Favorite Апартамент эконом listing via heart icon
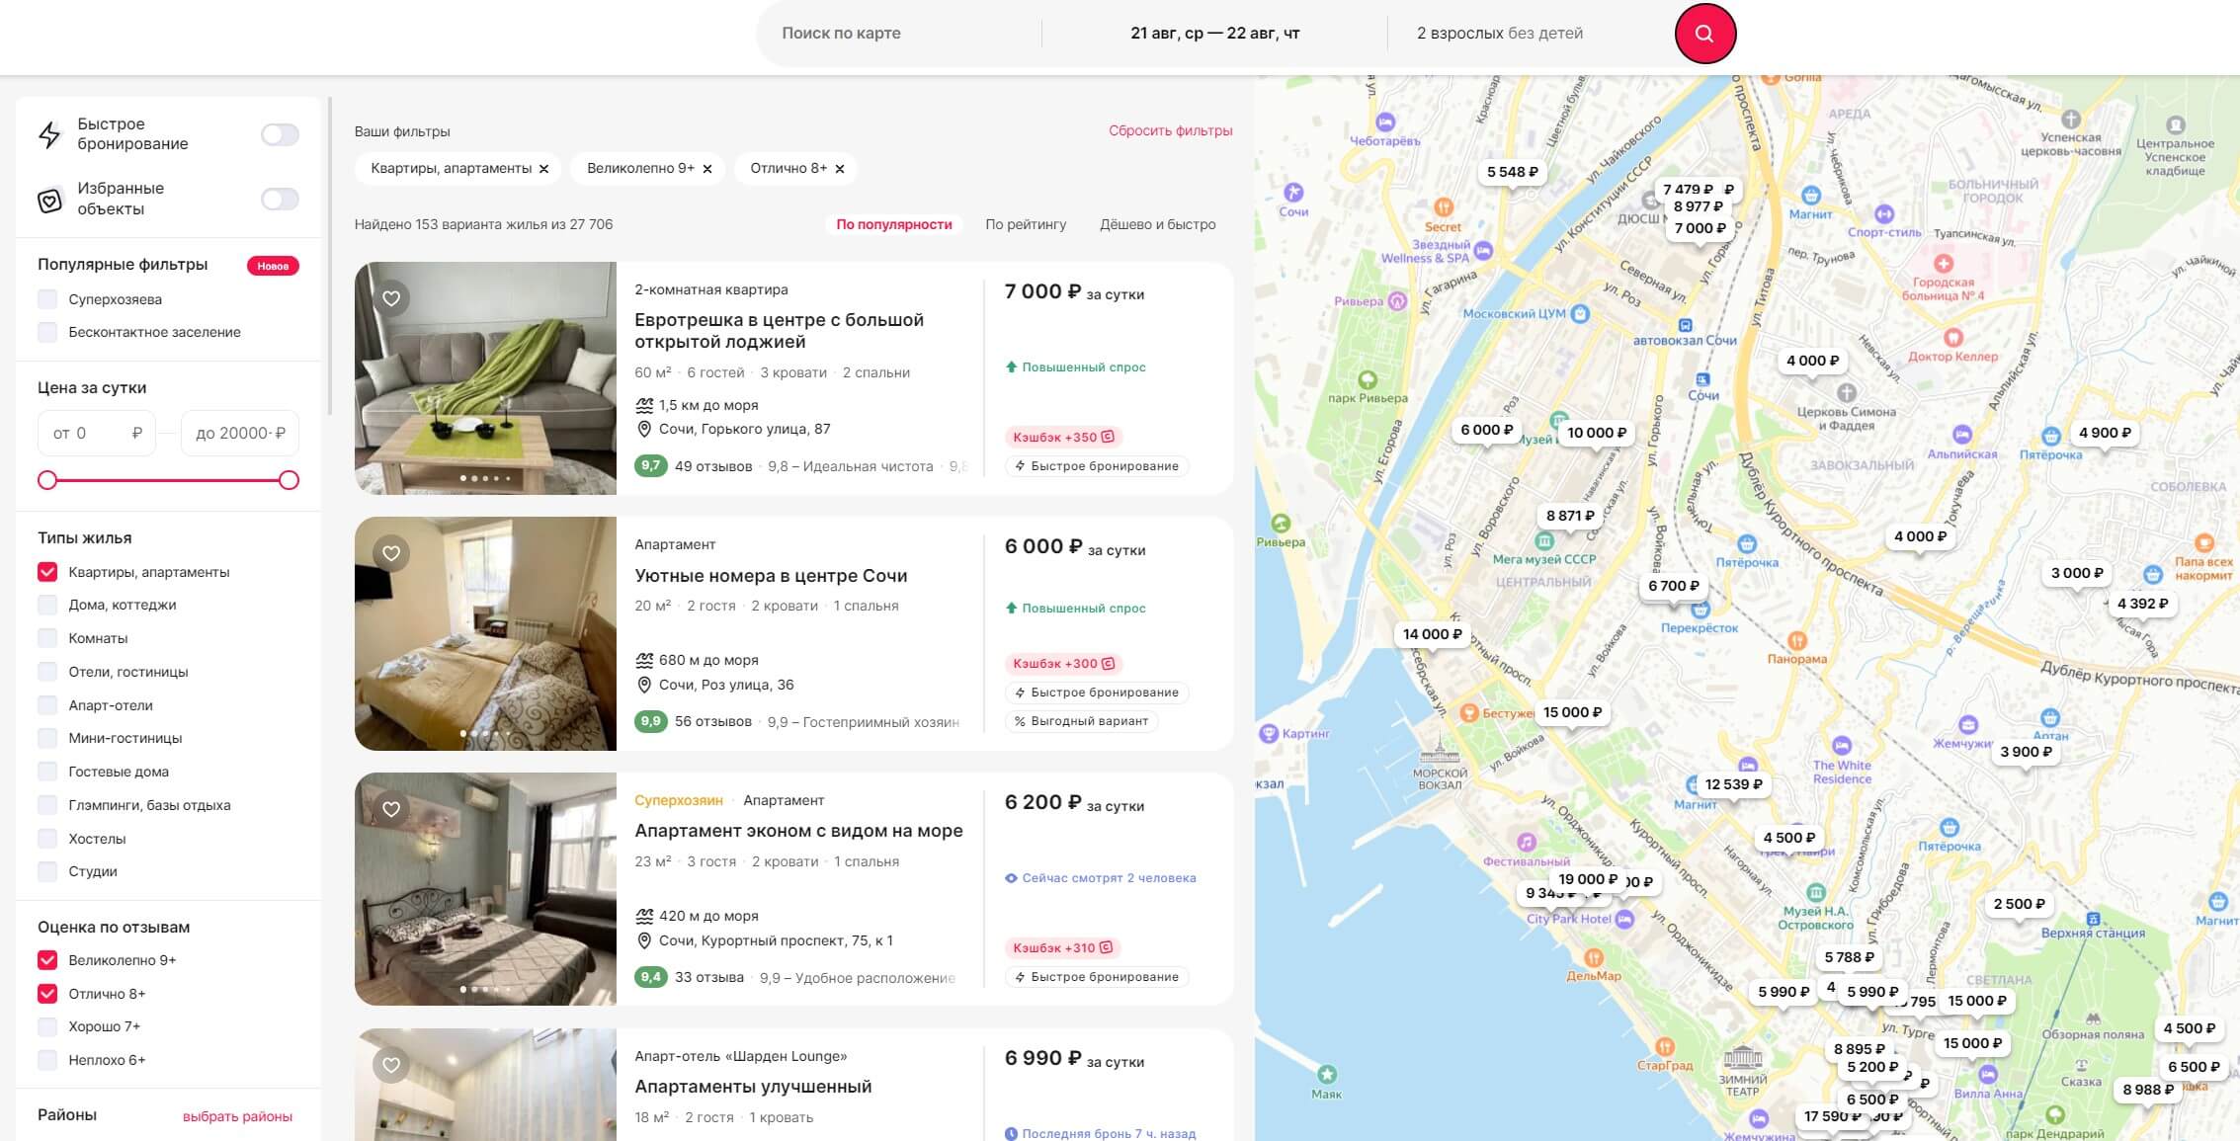 [391, 809]
